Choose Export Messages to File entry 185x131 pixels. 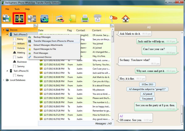point(54,49)
